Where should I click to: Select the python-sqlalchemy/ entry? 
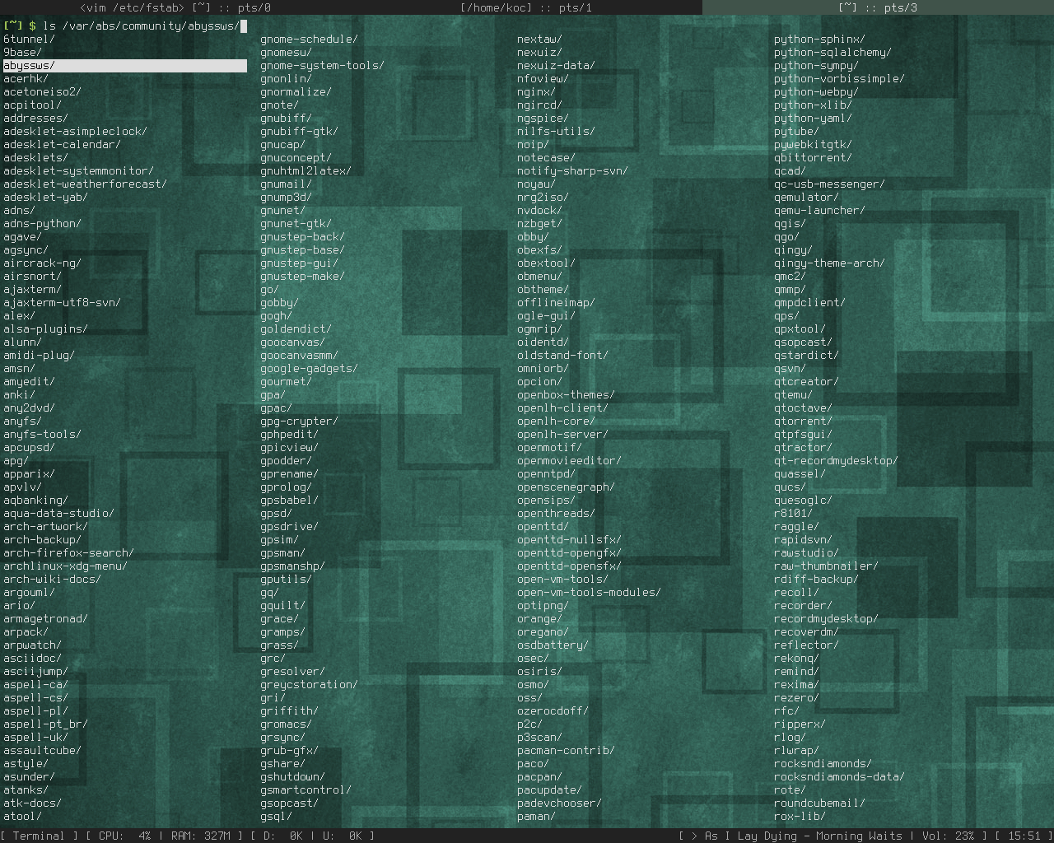tap(832, 52)
